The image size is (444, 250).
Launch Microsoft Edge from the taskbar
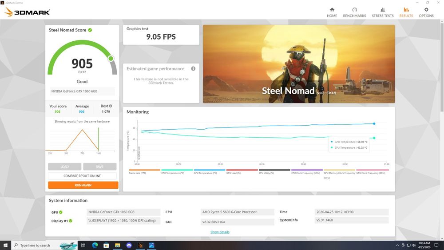click(x=95, y=245)
